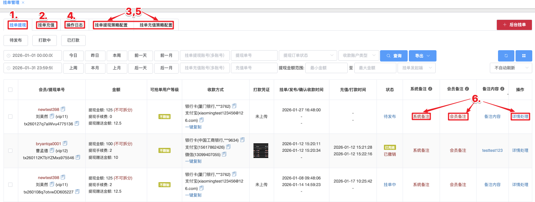Tick the select-all checkbox in table header
This screenshot has width=535, height=202.
(10, 90)
